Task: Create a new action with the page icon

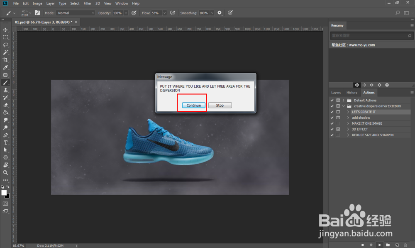Action: coord(397,245)
